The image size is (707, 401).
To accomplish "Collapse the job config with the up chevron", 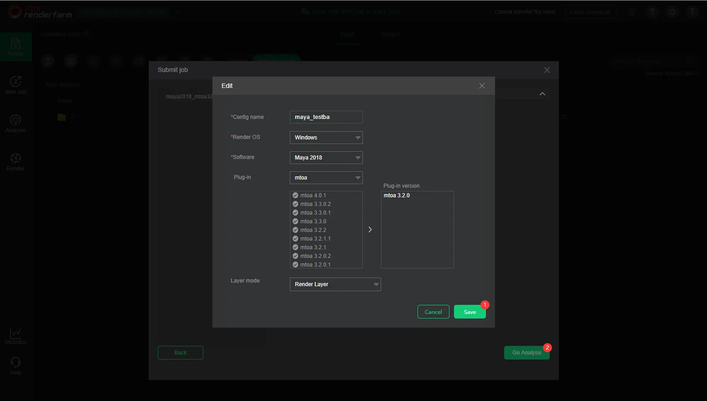I will point(542,94).
